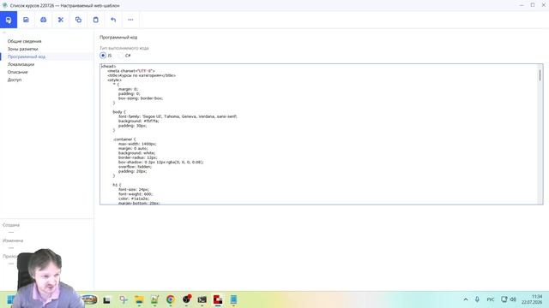549x308 pixels.
Task: Click the dark square app taskbar icon
Action: 106,299
